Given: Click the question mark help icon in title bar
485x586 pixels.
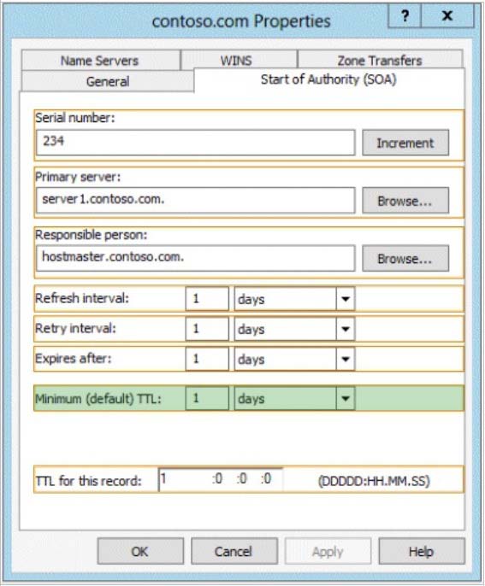Looking at the screenshot, I should pyautogui.click(x=405, y=16).
